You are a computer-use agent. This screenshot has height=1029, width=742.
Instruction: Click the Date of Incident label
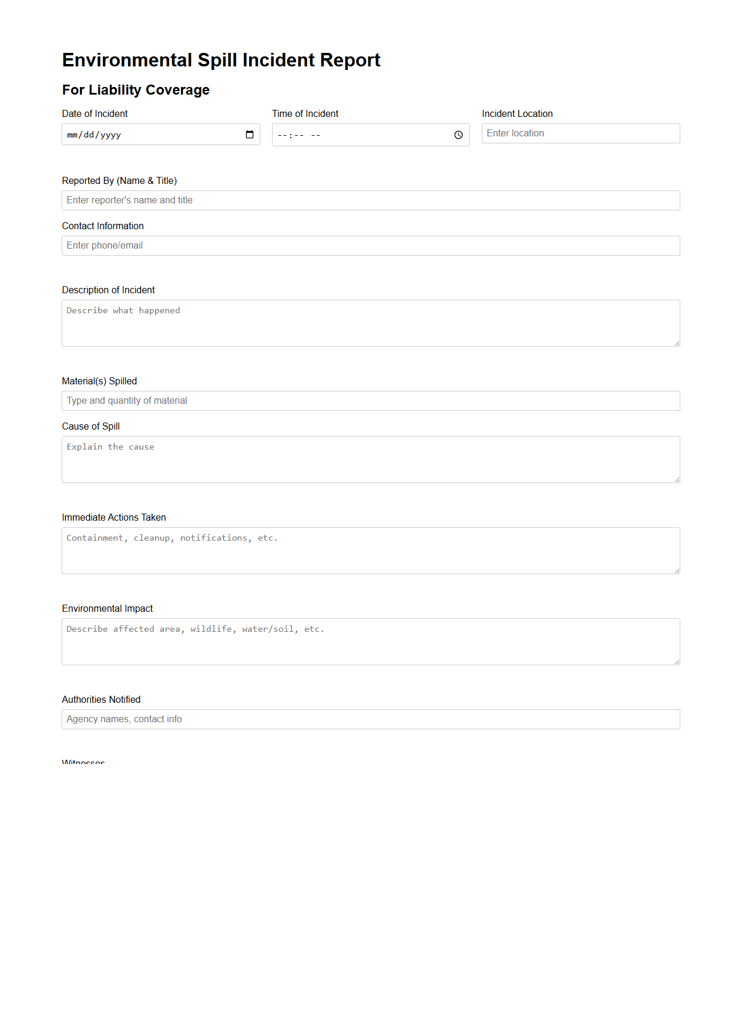95,113
